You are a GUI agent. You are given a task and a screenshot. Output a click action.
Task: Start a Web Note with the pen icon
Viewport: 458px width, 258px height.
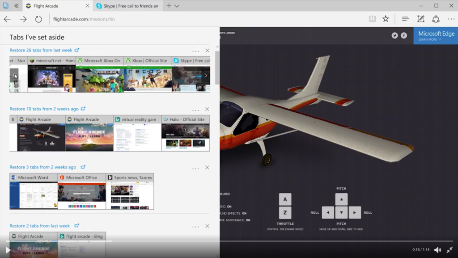point(420,19)
